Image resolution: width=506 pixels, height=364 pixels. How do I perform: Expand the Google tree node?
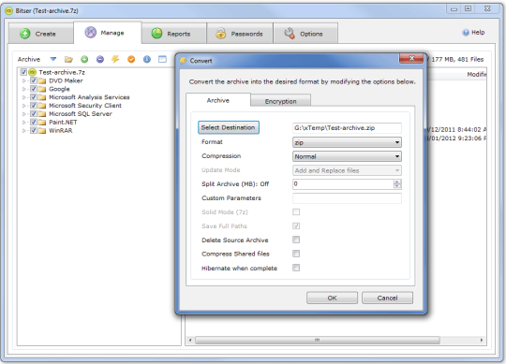[x=23, y=89]
